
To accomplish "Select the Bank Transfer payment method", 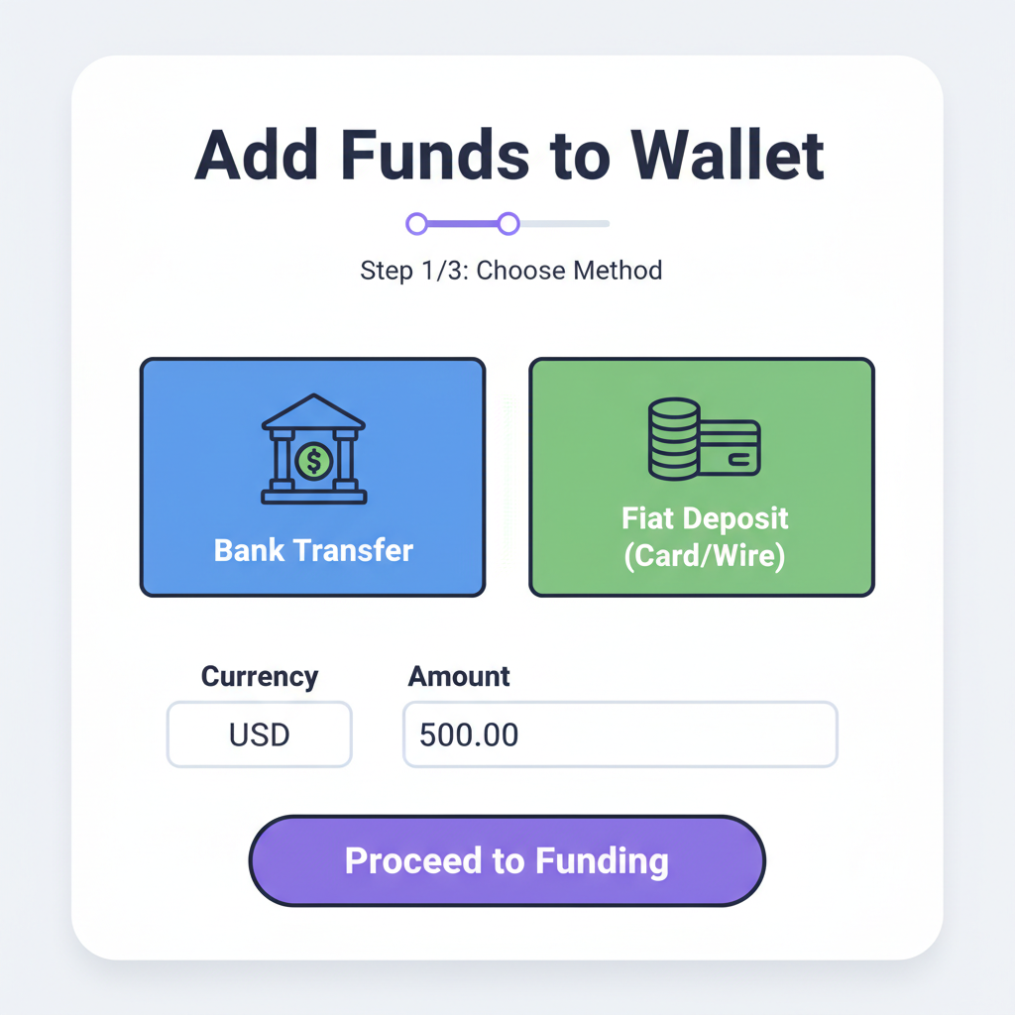I will click(x=312, y=476).
